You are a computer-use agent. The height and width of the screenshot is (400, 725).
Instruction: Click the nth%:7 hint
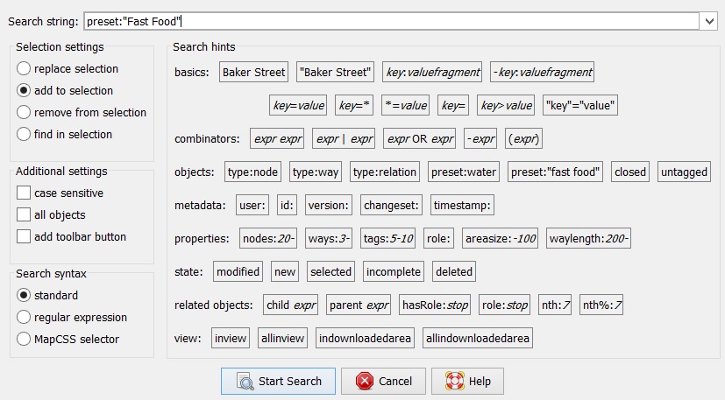pos(601,305)
